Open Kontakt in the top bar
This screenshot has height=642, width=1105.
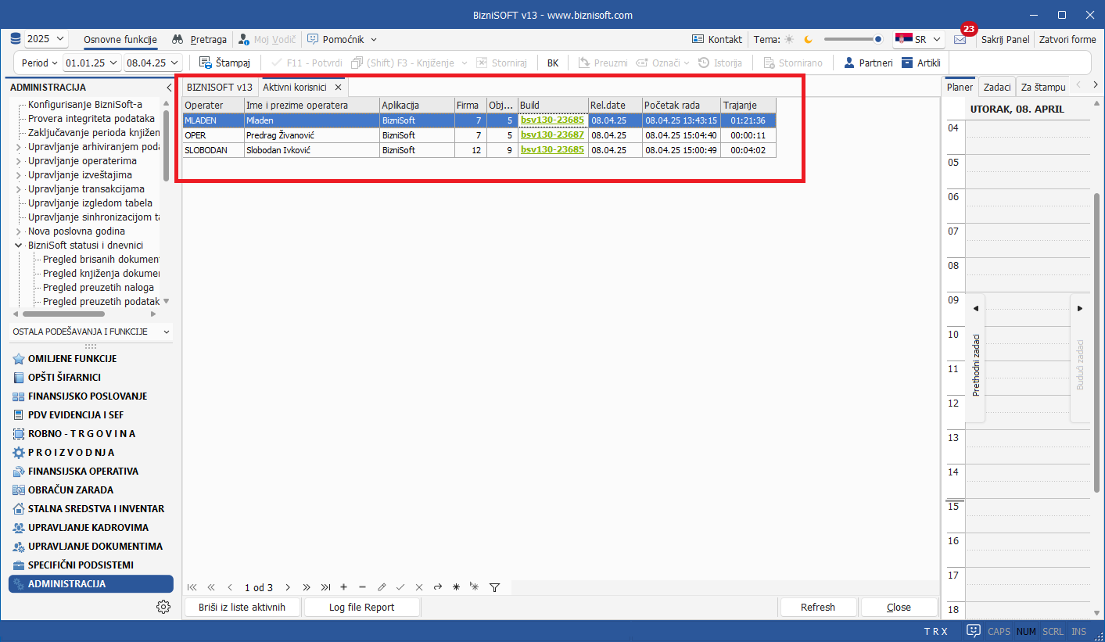click(717, 39)
